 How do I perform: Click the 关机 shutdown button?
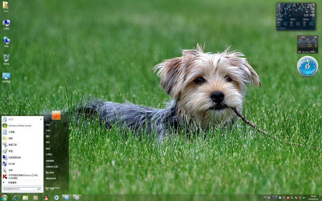pos(50,189)
